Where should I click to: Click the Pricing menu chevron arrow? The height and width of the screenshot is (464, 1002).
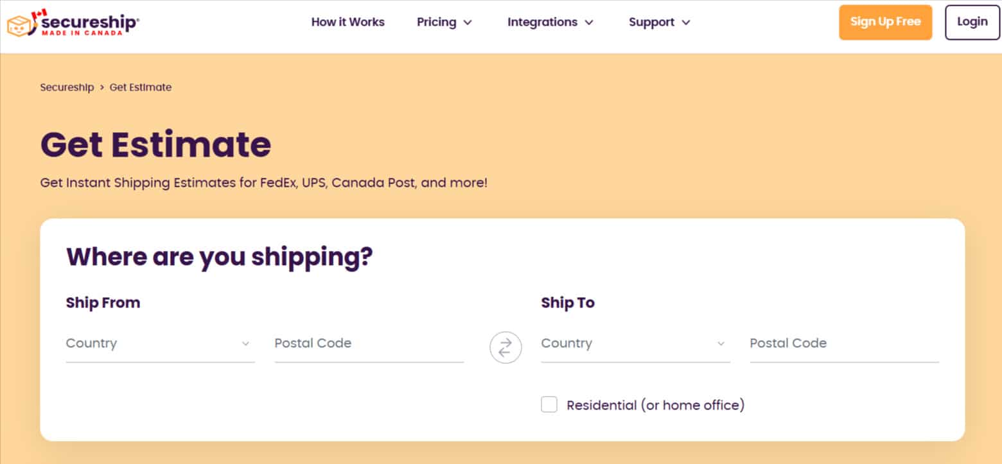468,22
